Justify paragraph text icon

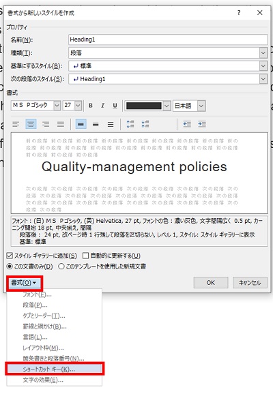tap(60, 124)
